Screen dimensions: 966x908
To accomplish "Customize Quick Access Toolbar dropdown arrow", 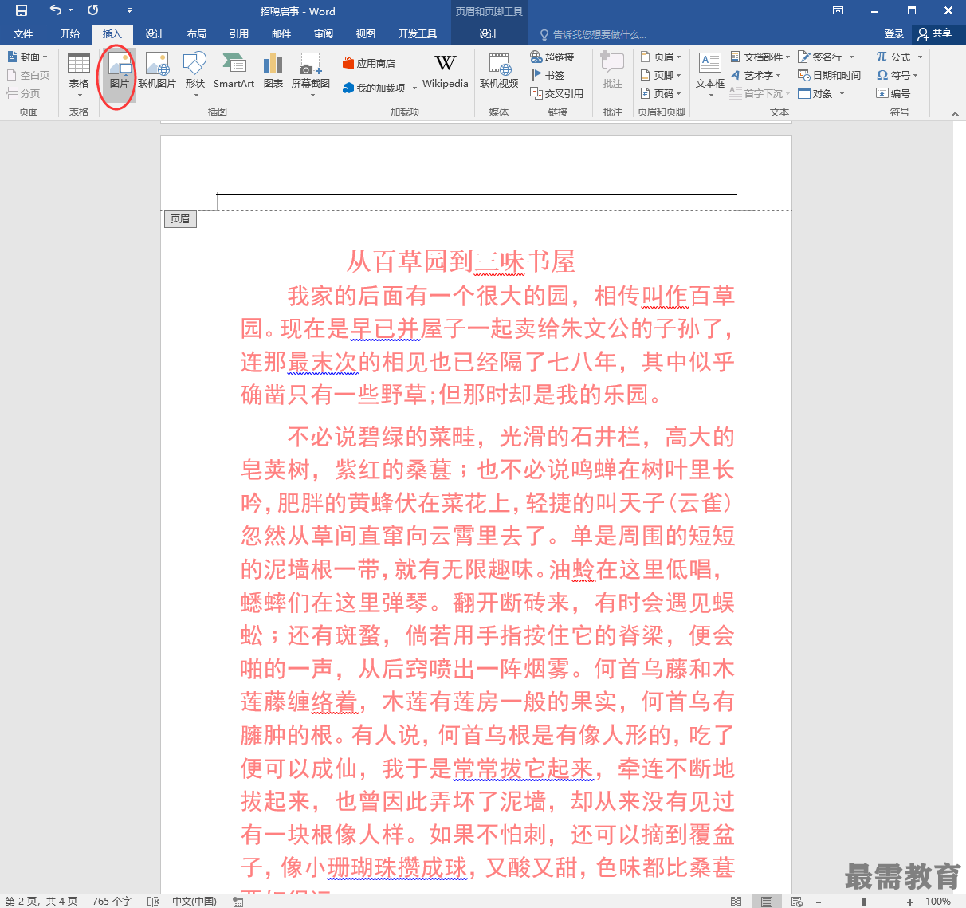I will [x=130, y=10].
